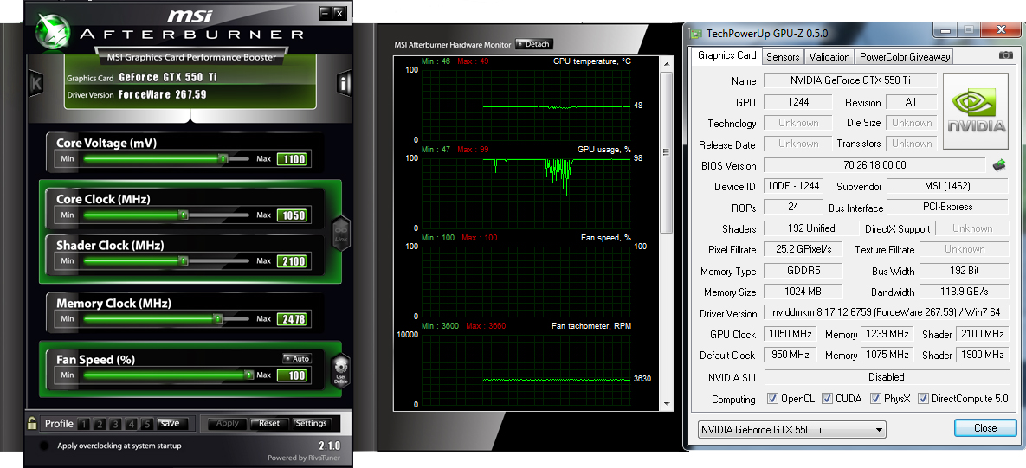This screenshot has width=1026, height=468.
Task: Click the Memory Clock value field 2478
Action: pos(291,319)
